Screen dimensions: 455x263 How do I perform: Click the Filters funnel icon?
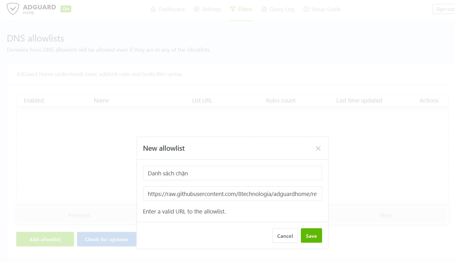tap(233, 9)
